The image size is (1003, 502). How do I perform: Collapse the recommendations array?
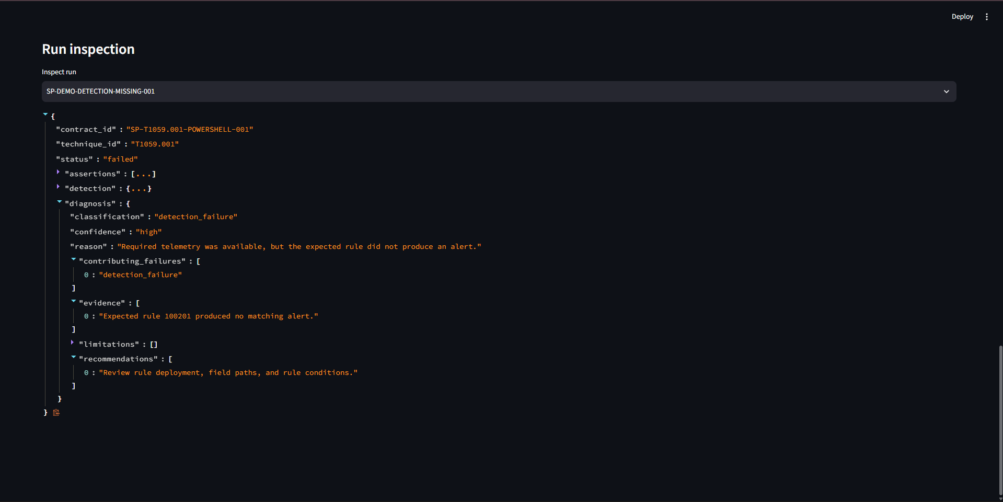click(73, 357)
